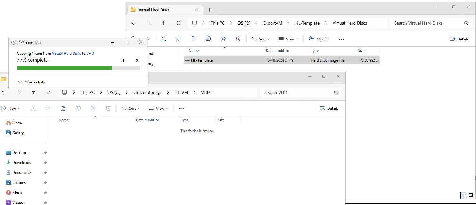Add a new tab next to Virtual Hard Disks
476x205 pixels.
(209, 10)
